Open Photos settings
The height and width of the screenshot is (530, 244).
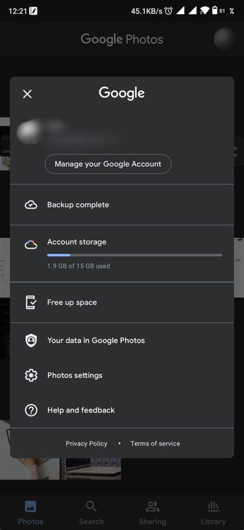[x=122, y=375]
